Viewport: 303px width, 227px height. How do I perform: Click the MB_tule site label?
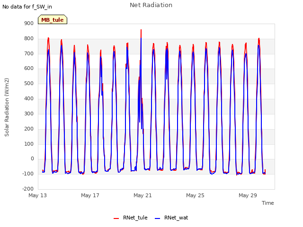(53, 20)
